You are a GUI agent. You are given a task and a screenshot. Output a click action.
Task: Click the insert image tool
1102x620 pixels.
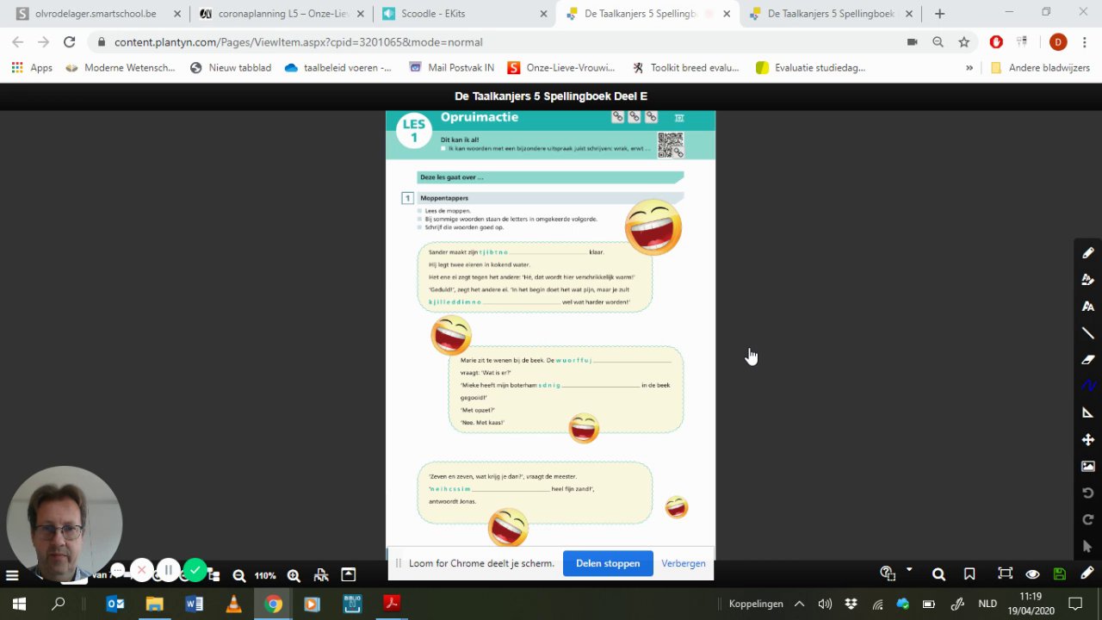(x=1088, y=466)
